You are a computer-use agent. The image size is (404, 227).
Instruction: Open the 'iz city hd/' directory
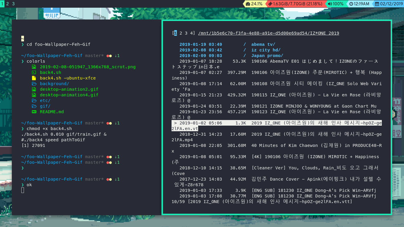point(266,50)
